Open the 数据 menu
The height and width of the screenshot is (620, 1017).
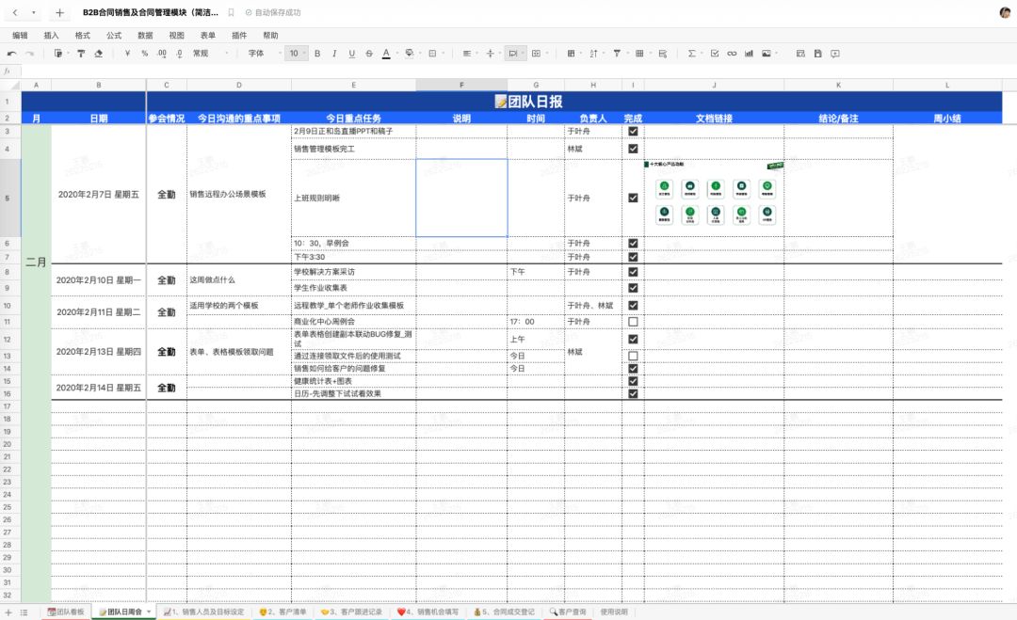(143, 35)
